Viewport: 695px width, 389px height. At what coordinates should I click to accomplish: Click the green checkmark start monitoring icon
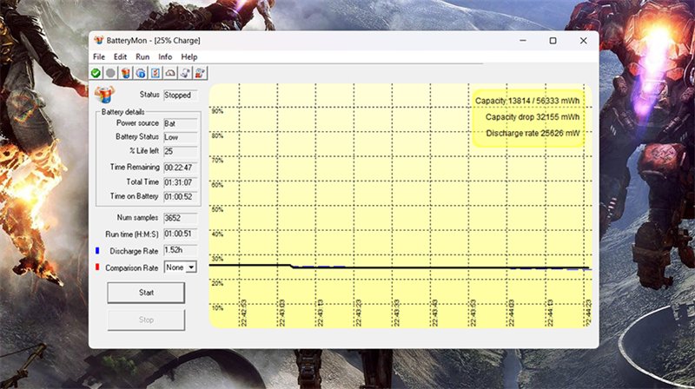point(96,73)
